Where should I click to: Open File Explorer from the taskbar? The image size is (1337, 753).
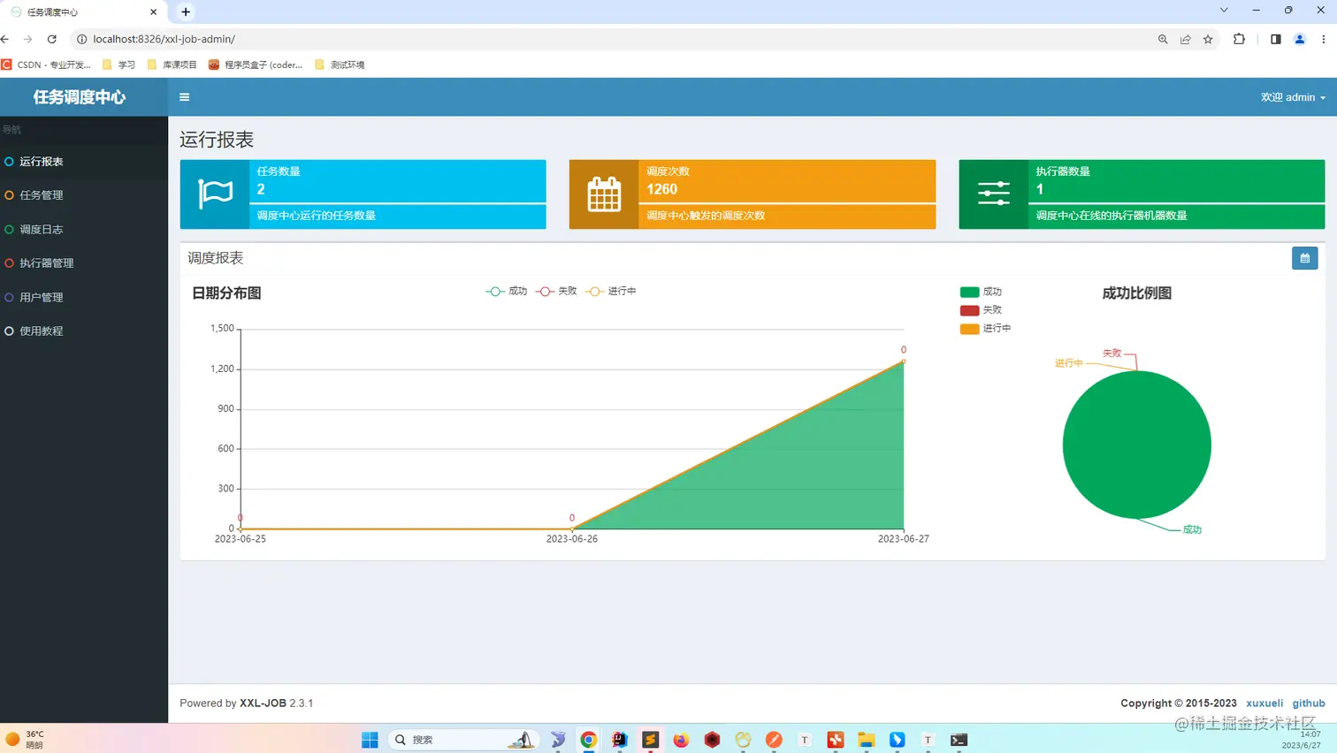867,740
